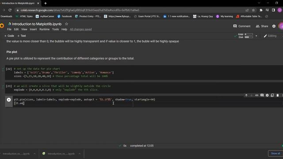This screenshot has height=159, width=283.
Task: Open the Editing mode switcher
Action: [x=270, y=36]
